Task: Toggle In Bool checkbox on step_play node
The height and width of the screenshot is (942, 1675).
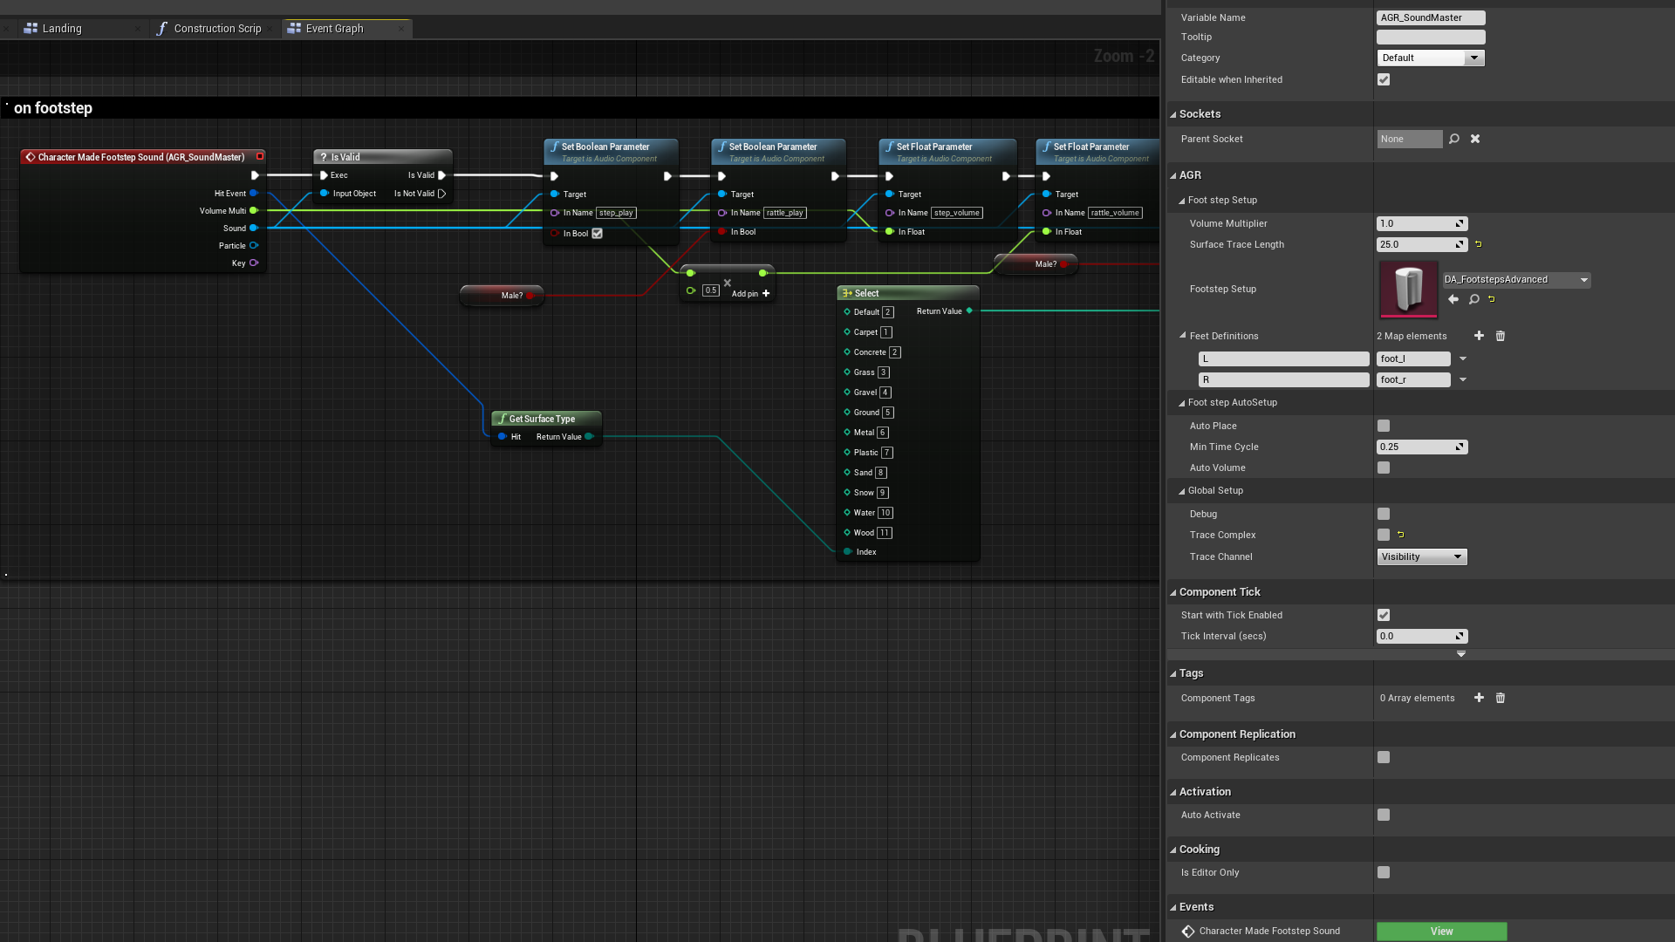Action: [597, 234]
